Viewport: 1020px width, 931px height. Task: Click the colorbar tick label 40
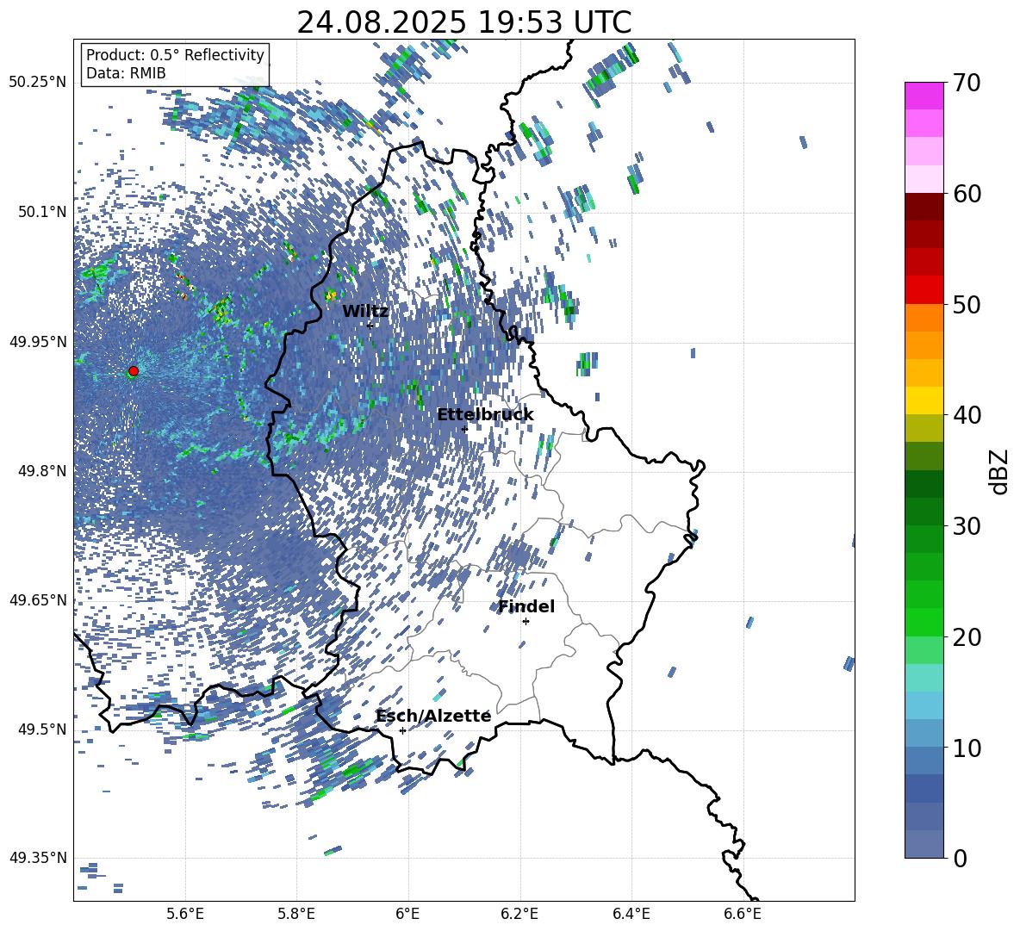[x=967, y=415]
